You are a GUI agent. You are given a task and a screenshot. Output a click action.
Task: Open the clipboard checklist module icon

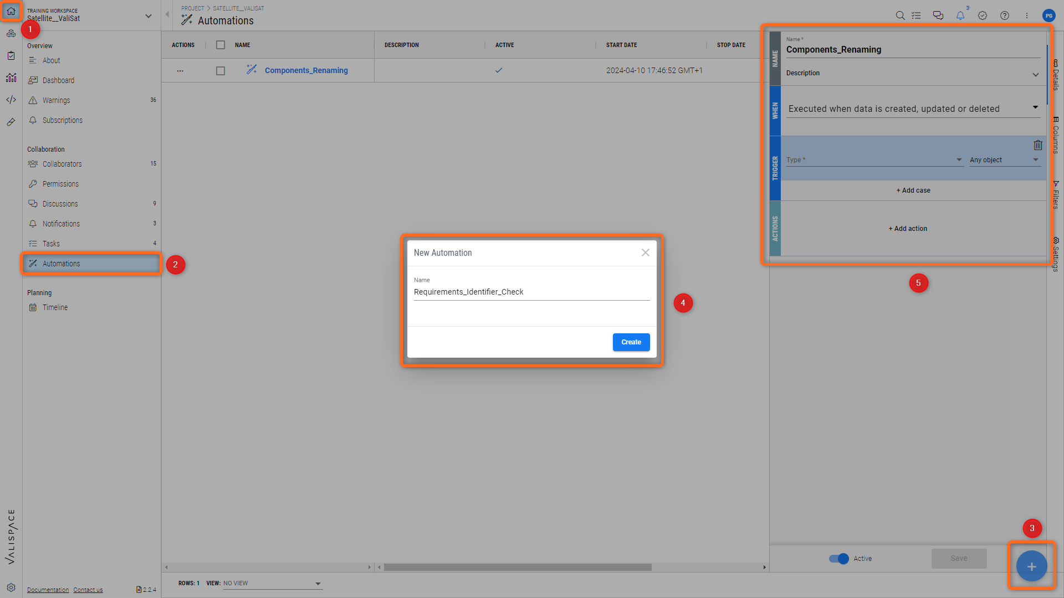tap(11, 55)
